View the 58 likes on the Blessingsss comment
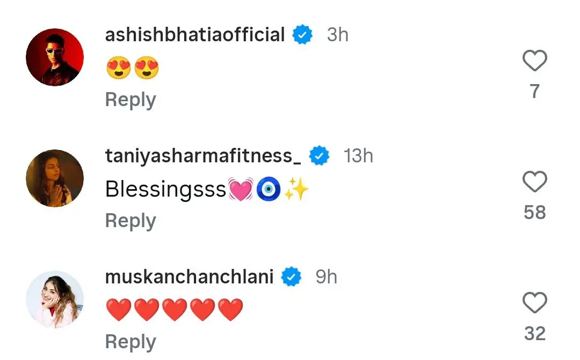The height and width of the screenshot is (360, 580). click(534, 213)
